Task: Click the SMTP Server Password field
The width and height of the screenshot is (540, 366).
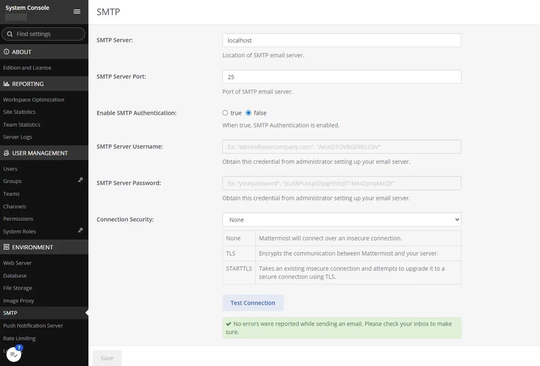Action: pyautogui.click(x=342, y=183)
